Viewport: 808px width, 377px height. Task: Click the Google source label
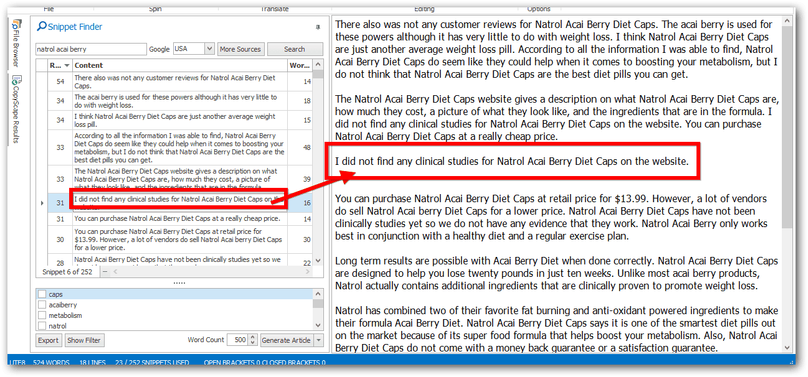coord(159,49)
